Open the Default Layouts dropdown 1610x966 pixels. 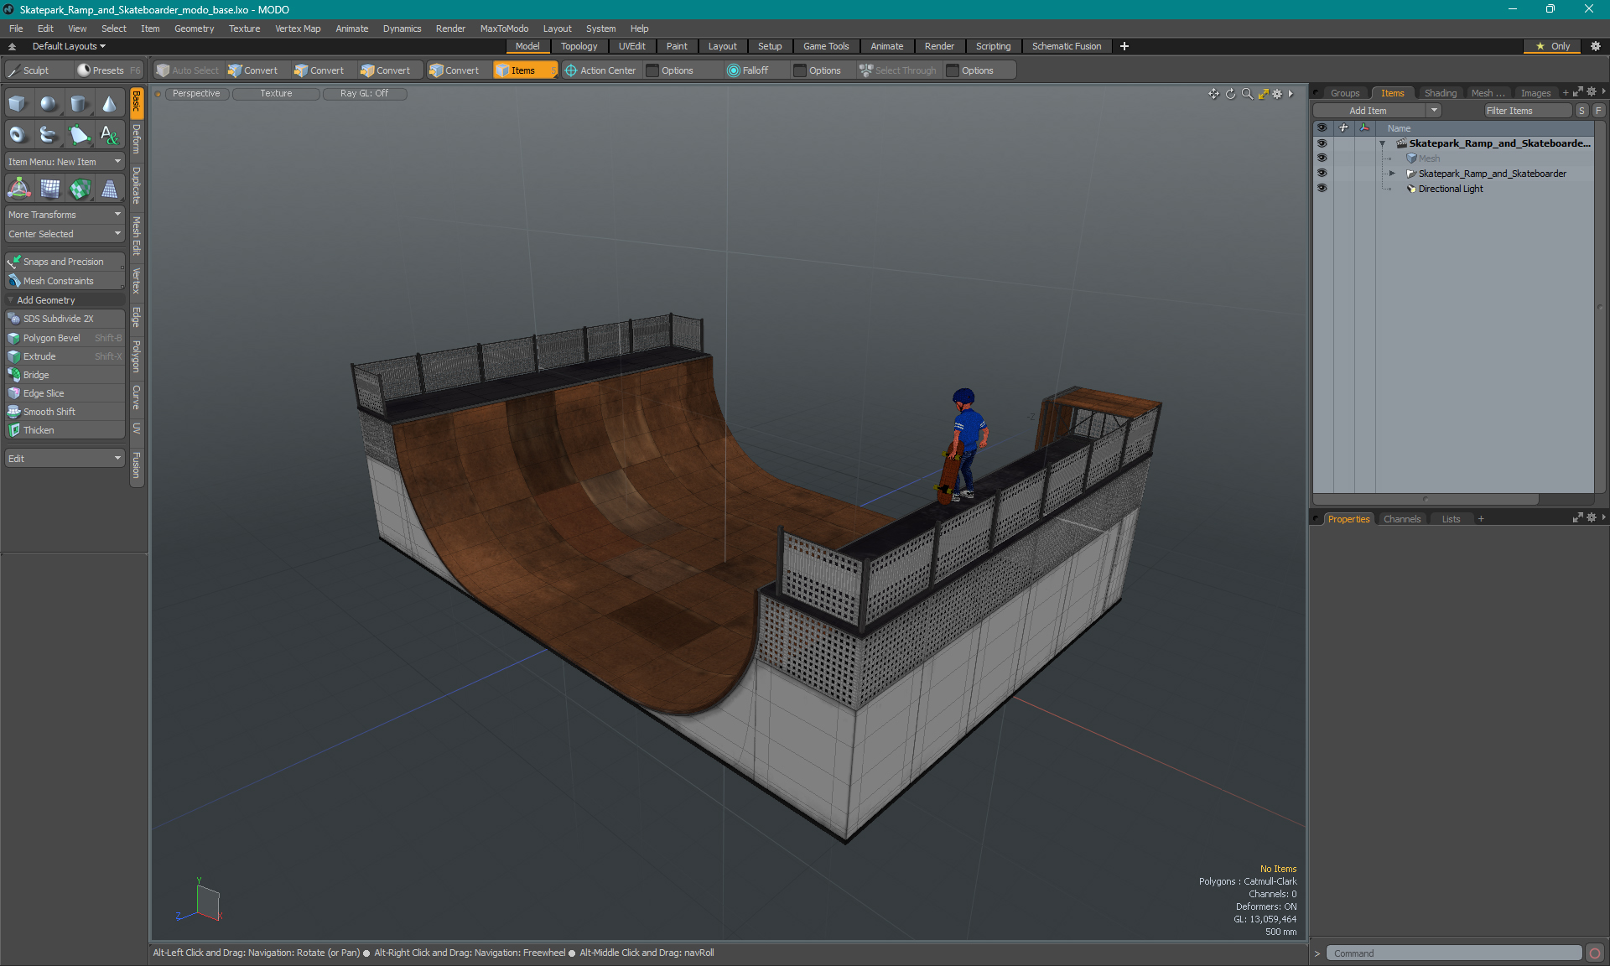69,46
